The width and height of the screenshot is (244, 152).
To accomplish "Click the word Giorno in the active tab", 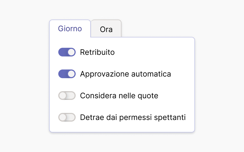I will click(x=70, y=28).
